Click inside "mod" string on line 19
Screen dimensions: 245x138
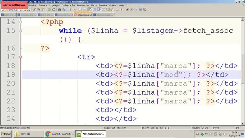[x=171, y=75]
